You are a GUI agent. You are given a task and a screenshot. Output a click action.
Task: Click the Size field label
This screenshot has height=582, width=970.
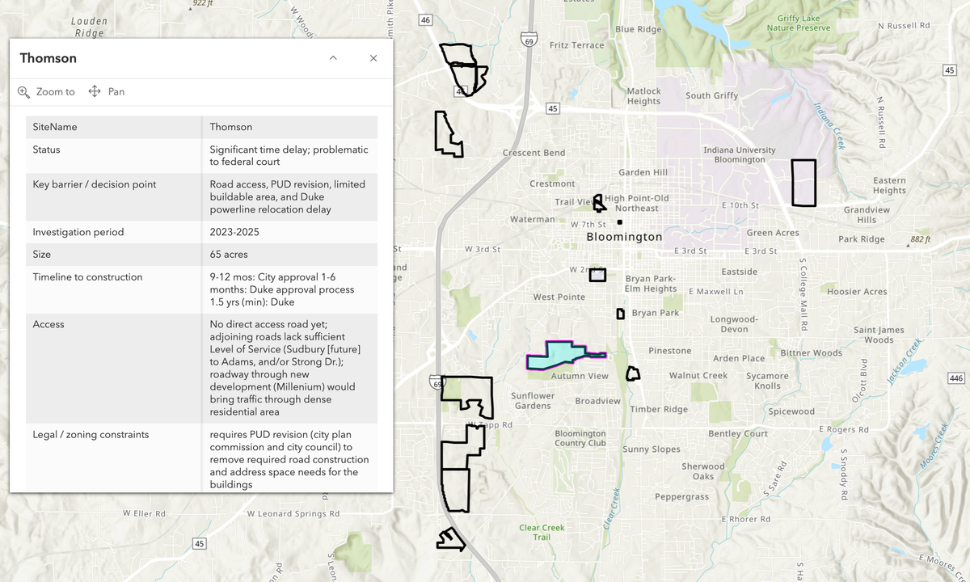pos(42,255)
